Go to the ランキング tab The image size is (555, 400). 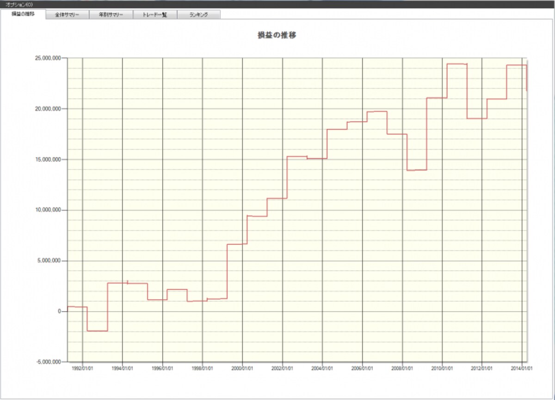pos(198,15)
